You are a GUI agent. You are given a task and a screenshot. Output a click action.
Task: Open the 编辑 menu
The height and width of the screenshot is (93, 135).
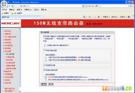[12, 10]
